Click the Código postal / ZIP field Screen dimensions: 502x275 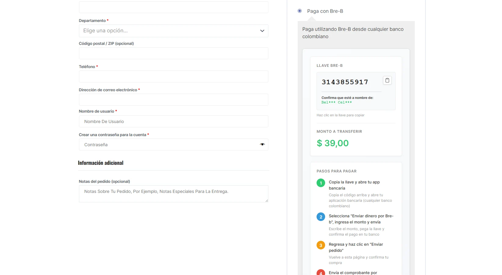(173, 53)
